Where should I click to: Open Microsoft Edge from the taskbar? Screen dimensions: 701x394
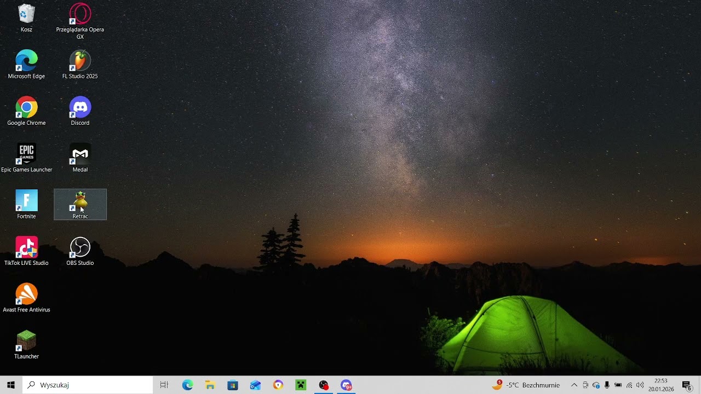pyautogui.click(x=188, y=385)
